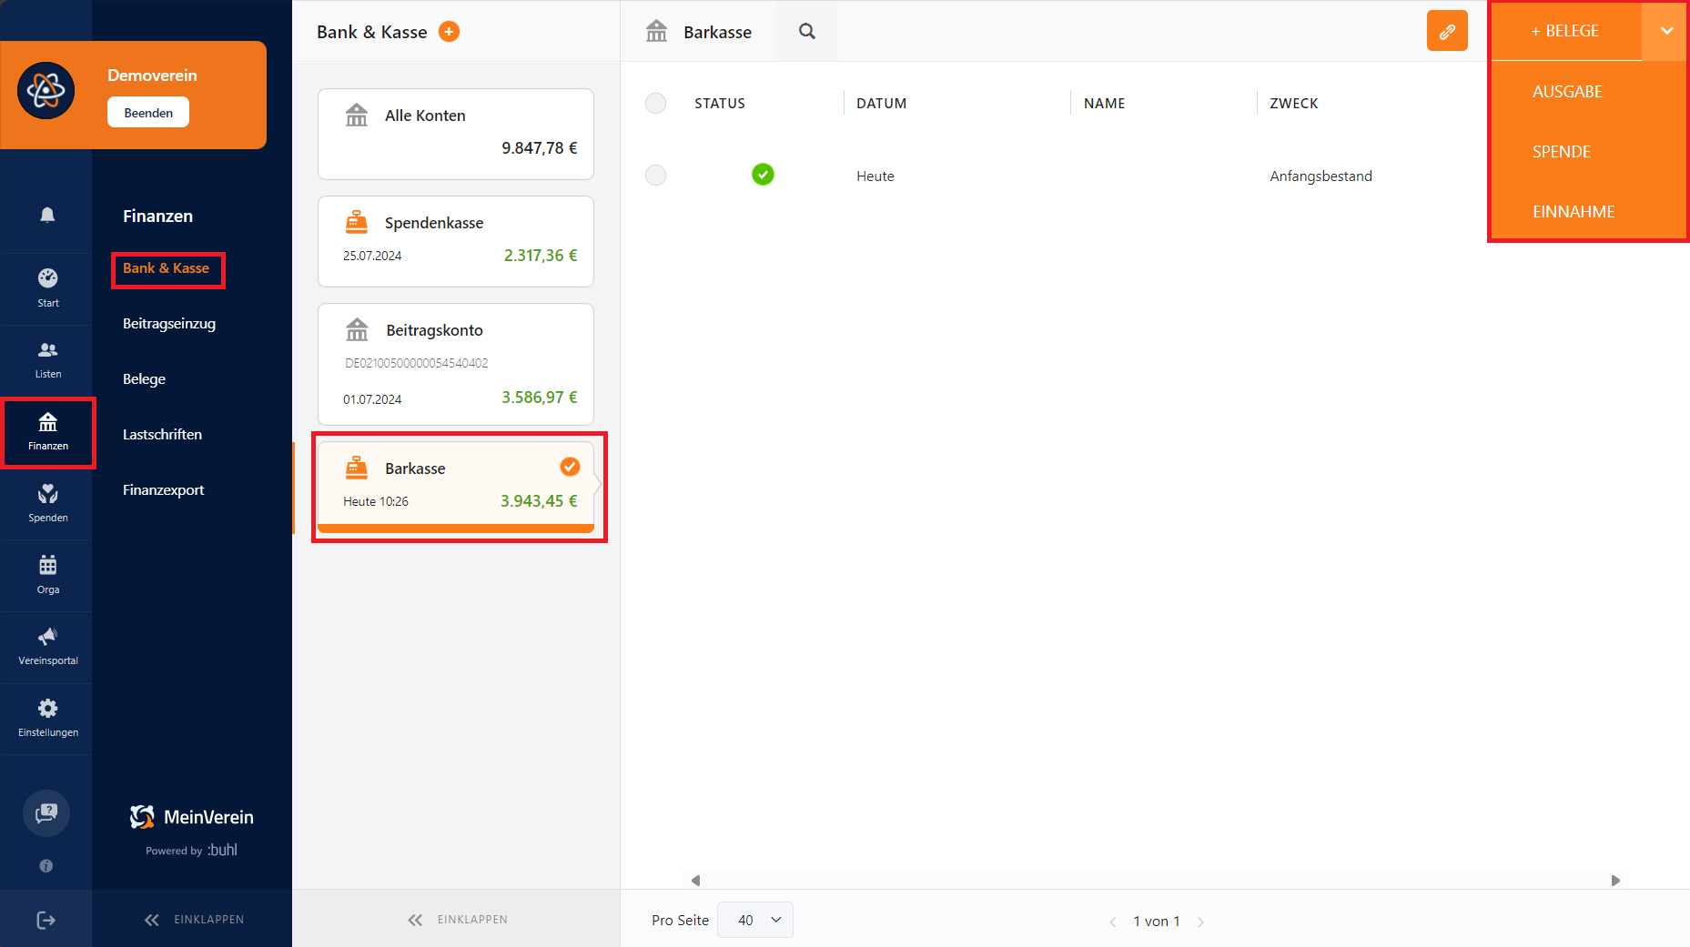This screenshot has height=947, width=1690.
Task: Click cash register icon of Spendenkasse
Action: [x=357, y=222]
